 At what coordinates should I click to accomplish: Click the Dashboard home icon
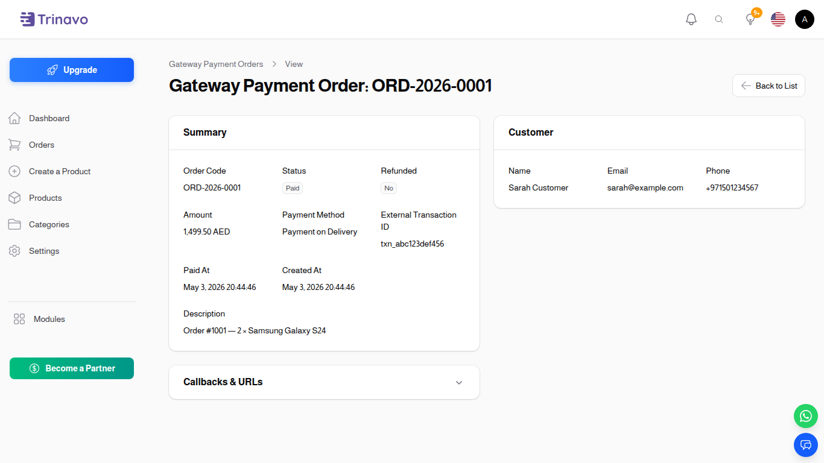coord(14,118)
